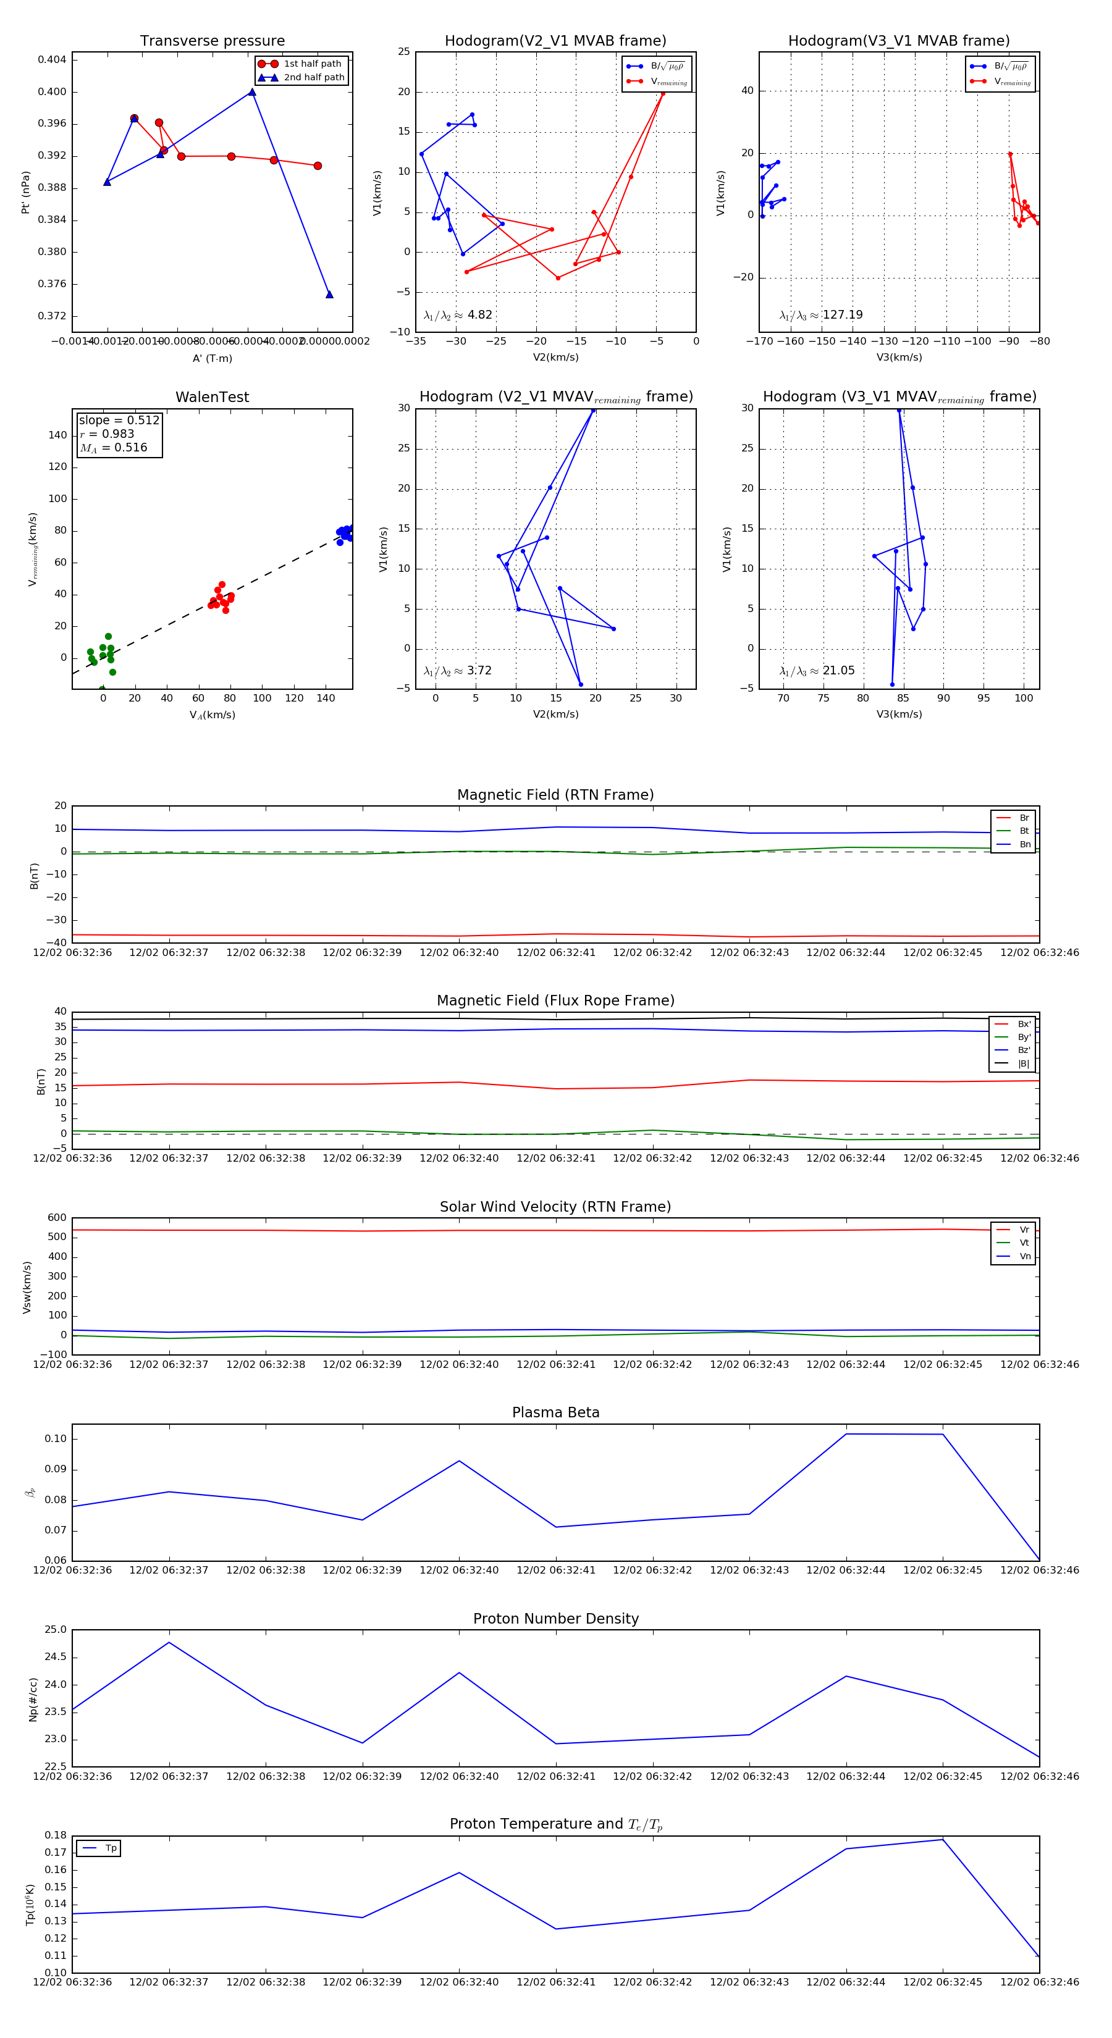Click 'Hodogram (V3_V1 MVAV remaining frame)' title
This screenshot has height=2038, width=1112.
click(x=899, y=397)
